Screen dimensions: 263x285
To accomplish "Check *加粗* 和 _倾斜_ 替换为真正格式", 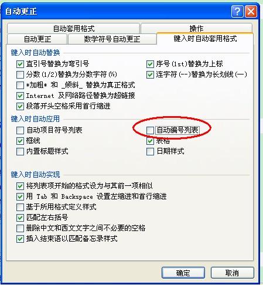I will tap(20, 85).
